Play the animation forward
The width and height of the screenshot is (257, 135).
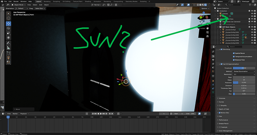(x=101, y=113)
